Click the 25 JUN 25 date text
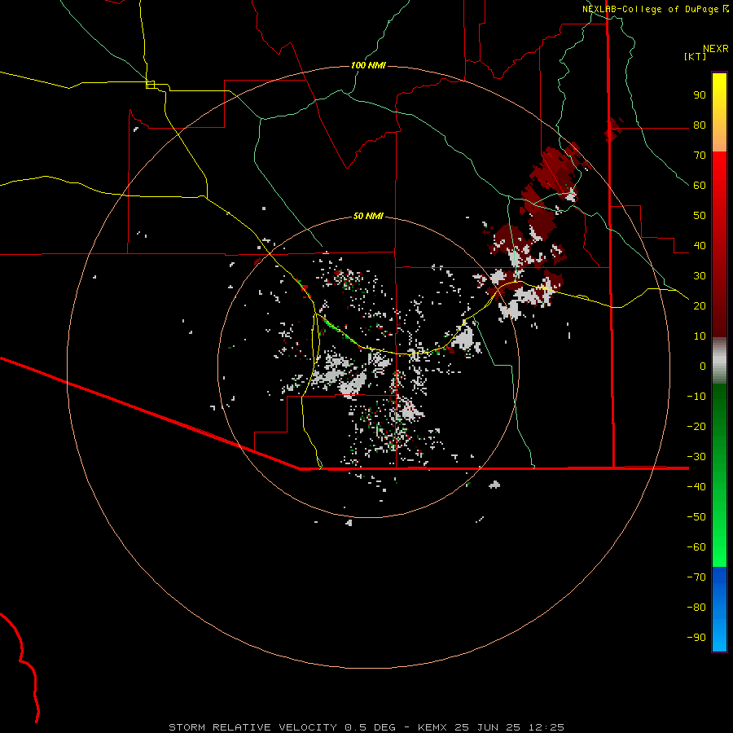Screen dimensions: 733x733 click(486, 727)
